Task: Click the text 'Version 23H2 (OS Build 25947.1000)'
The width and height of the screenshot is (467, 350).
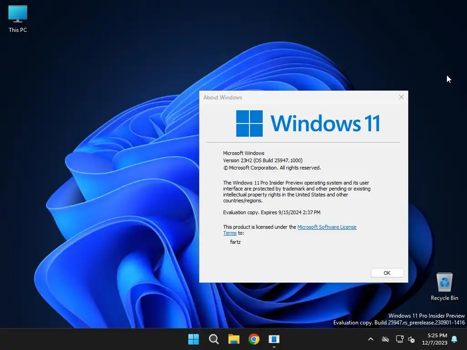Action: pyautogui.click(x=263, y=160)
